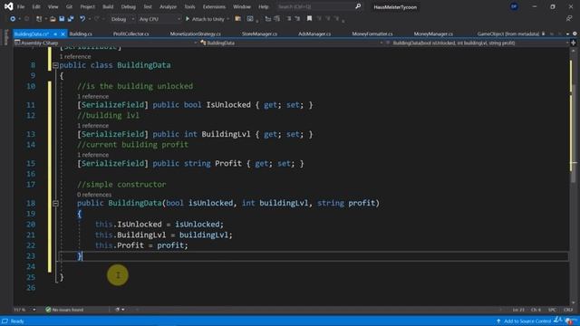Image resolution: width=580 pixels, height=326 pixels.
Task: Switch to the MoneyManager.cs tab
Action: click(x=433, y=34)
